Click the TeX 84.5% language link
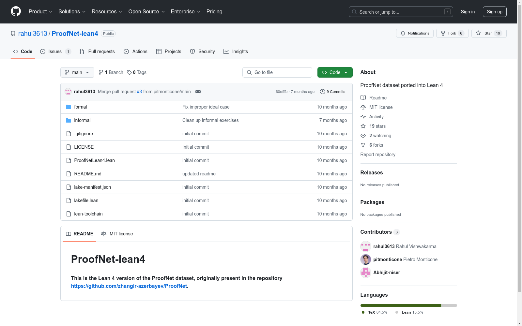 [375, 312]
